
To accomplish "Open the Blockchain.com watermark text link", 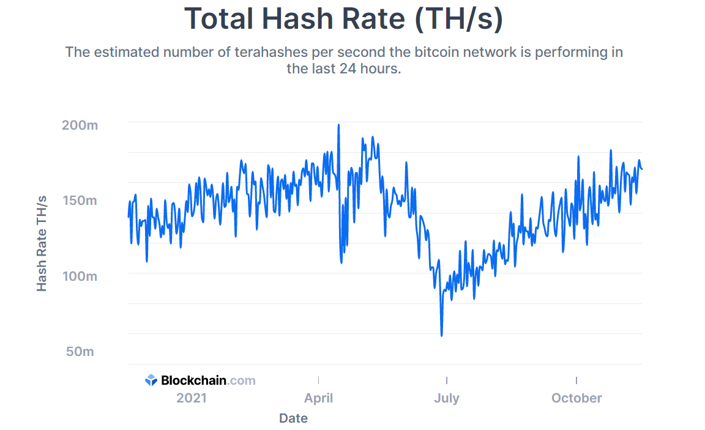I will pyautogui.click(x=208, y=380).
